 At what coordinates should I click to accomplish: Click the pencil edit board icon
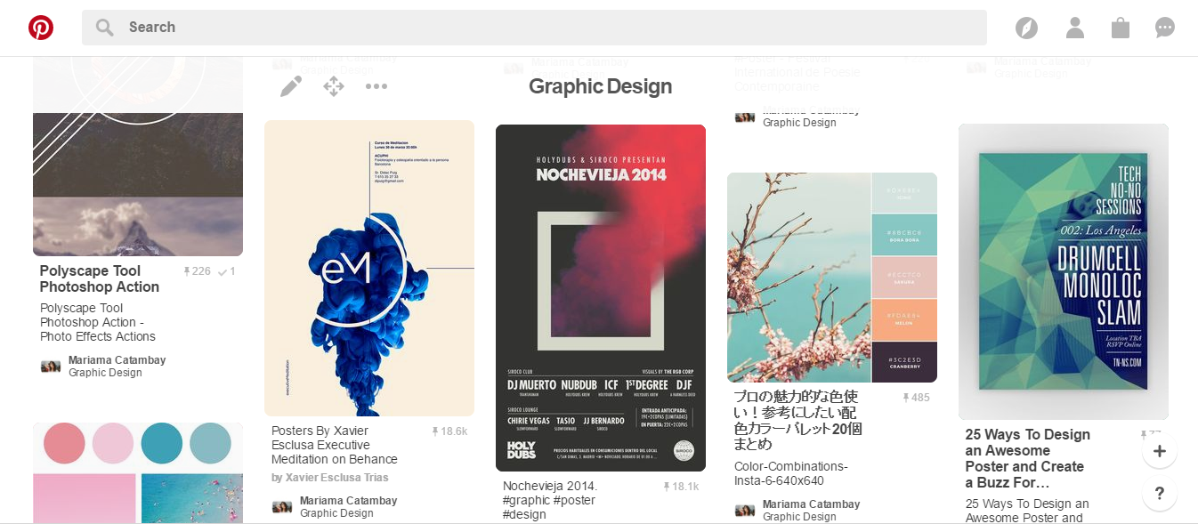(x=291, y=86)
